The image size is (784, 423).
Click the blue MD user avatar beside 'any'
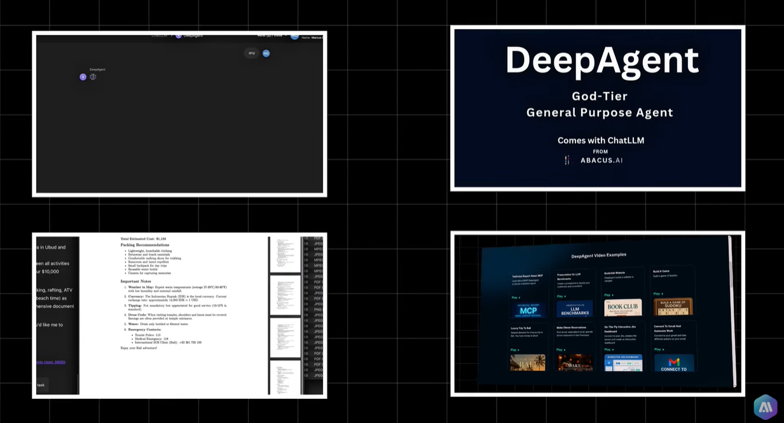pyautogui.click(x=266, y=53)
